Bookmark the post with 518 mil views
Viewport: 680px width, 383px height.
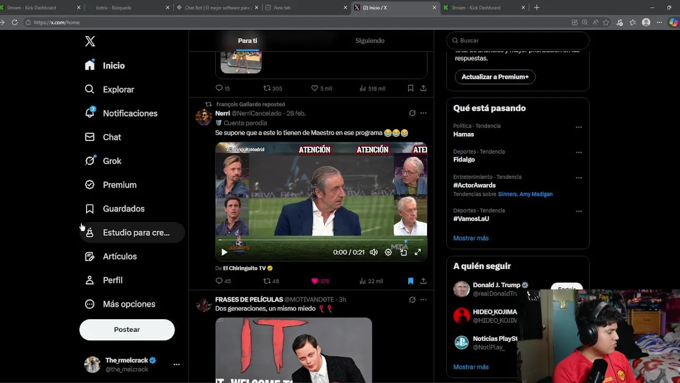coord(410,88)
